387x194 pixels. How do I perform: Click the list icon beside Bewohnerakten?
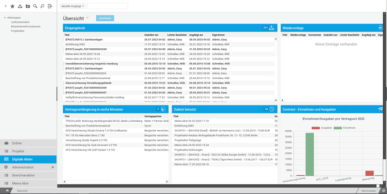point(6,175)
